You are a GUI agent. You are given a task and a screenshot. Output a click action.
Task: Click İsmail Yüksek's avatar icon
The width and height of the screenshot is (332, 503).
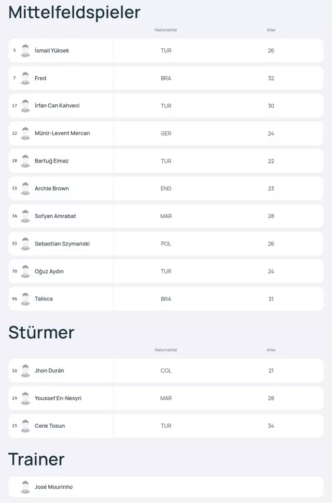[x=25, y=51]
